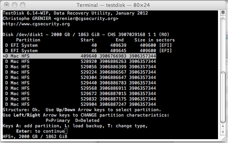Image resolution: width=228 pixels, height=143 pixels.
Task: Click the 'P=Primary' option text
Action: tap(58, 120)
